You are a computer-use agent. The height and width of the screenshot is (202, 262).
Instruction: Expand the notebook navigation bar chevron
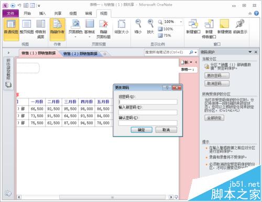click(8, 52)
